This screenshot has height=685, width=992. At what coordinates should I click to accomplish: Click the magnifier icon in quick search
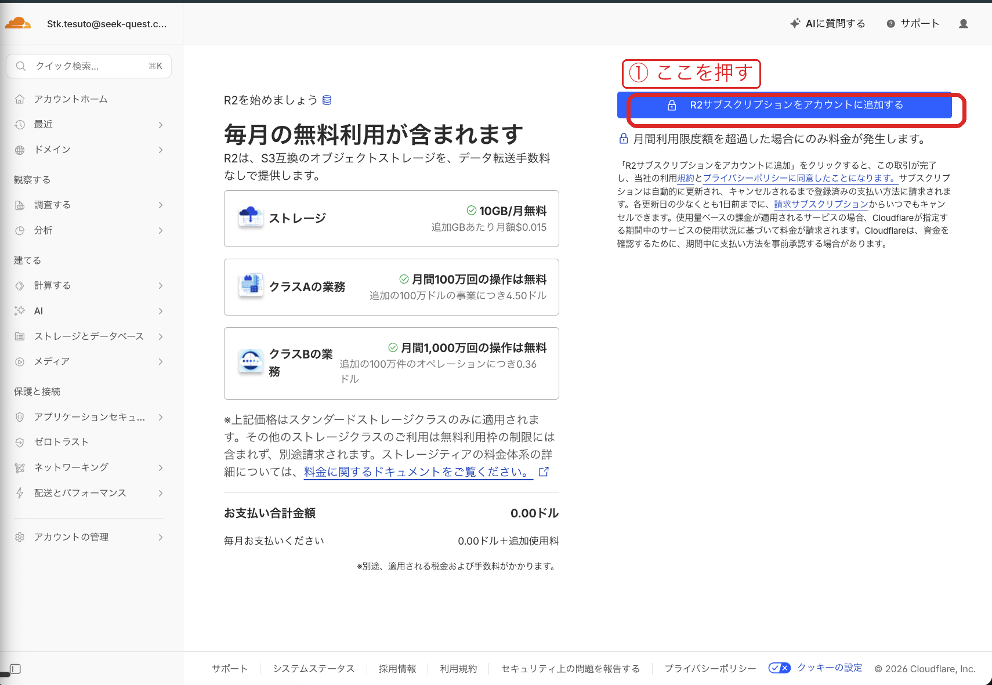(21, 66)
